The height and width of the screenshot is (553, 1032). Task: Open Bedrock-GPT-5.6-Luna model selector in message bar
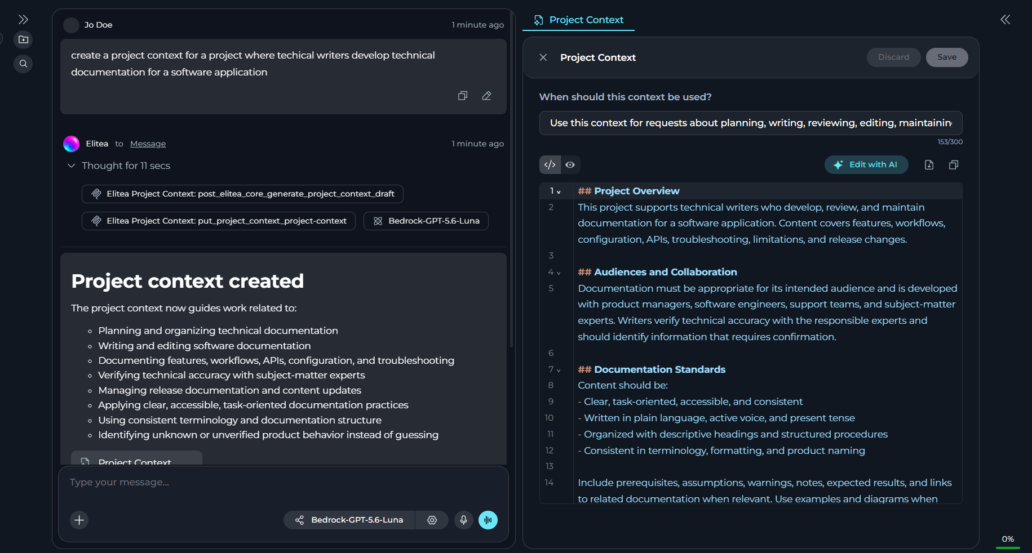tap(349, 520)
